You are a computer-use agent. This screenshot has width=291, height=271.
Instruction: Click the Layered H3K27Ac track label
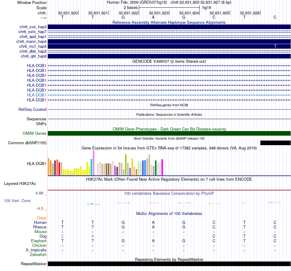20,184
